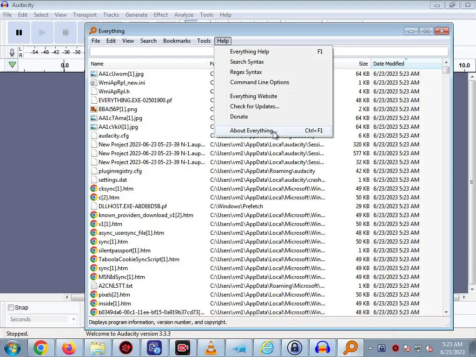Open Internet Explorer from the taskbar
The height and width of the screenshot is (357, 476).
267,348
